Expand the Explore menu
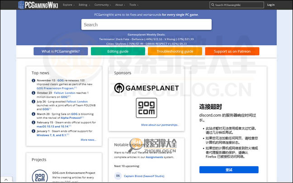 [69, 5]
